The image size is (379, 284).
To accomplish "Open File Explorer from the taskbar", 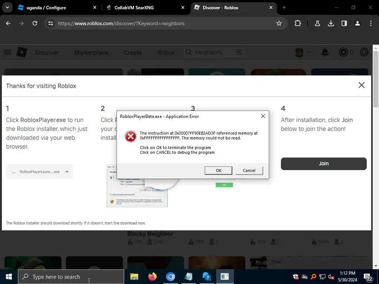I will (134, 277).
